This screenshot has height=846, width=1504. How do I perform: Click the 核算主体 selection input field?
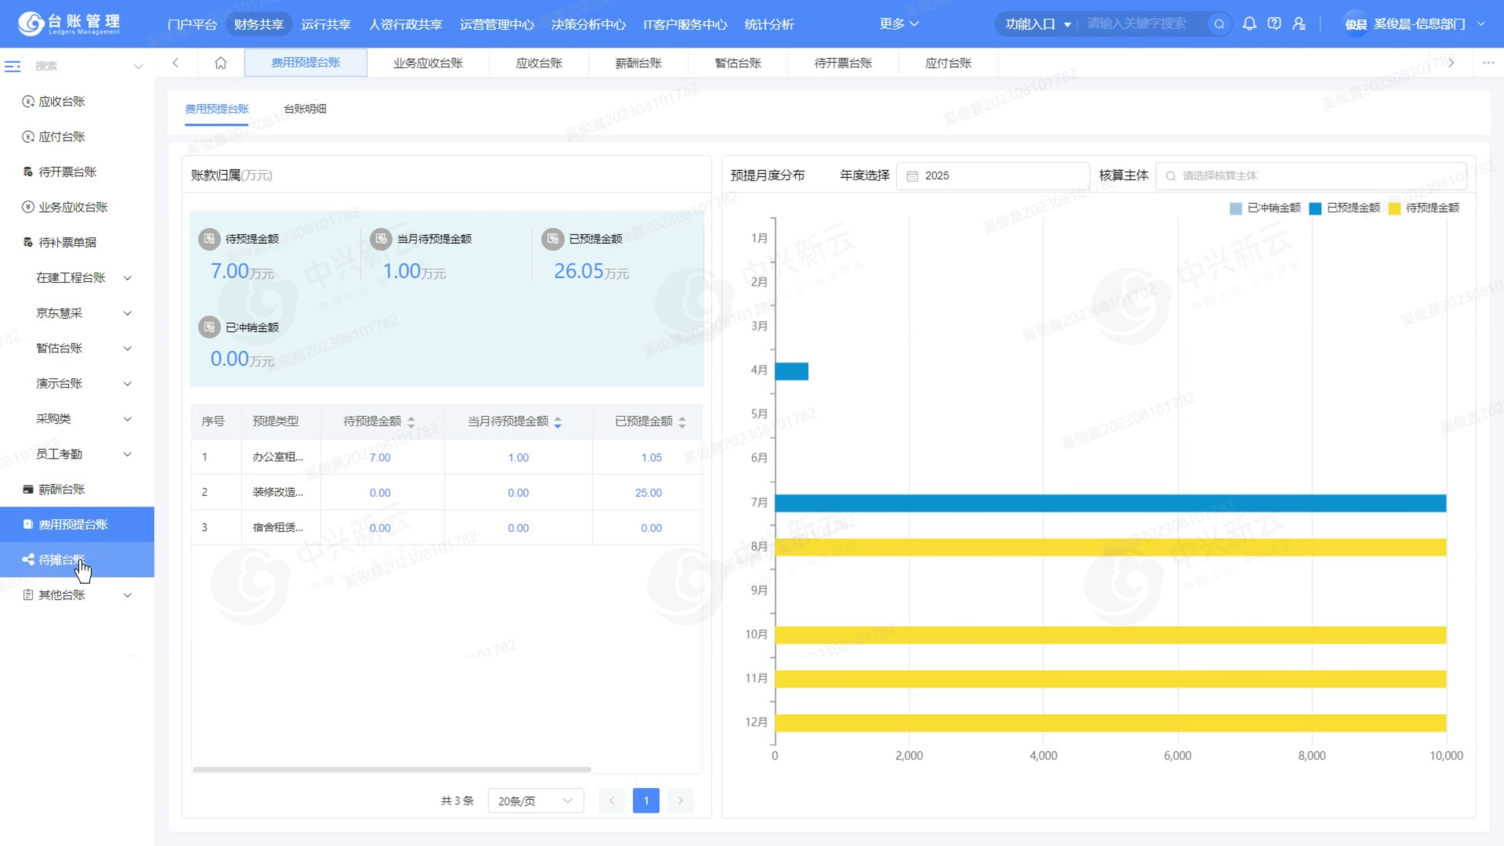1311,176
